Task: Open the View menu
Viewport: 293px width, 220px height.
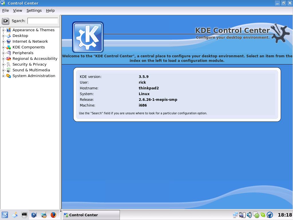Action: [17, 11]
